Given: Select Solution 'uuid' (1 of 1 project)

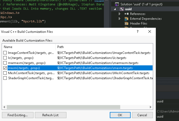Looking at the screenshot, I should 141,4.
